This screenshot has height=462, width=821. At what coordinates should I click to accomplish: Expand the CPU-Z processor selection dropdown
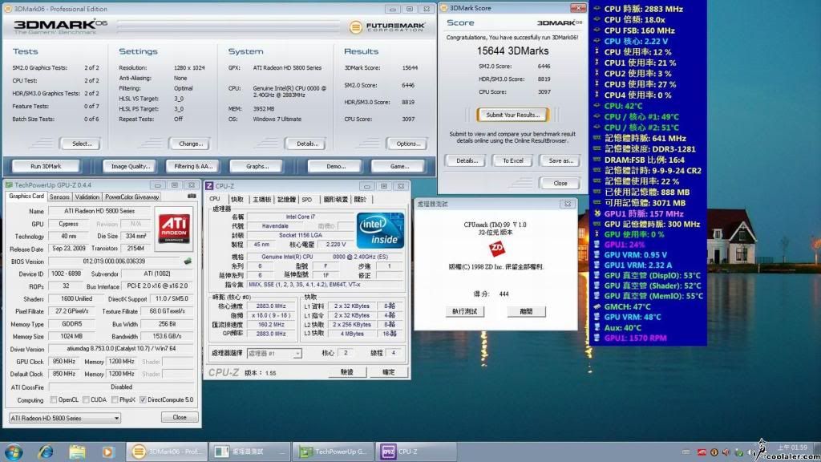(x=275, y=353)
